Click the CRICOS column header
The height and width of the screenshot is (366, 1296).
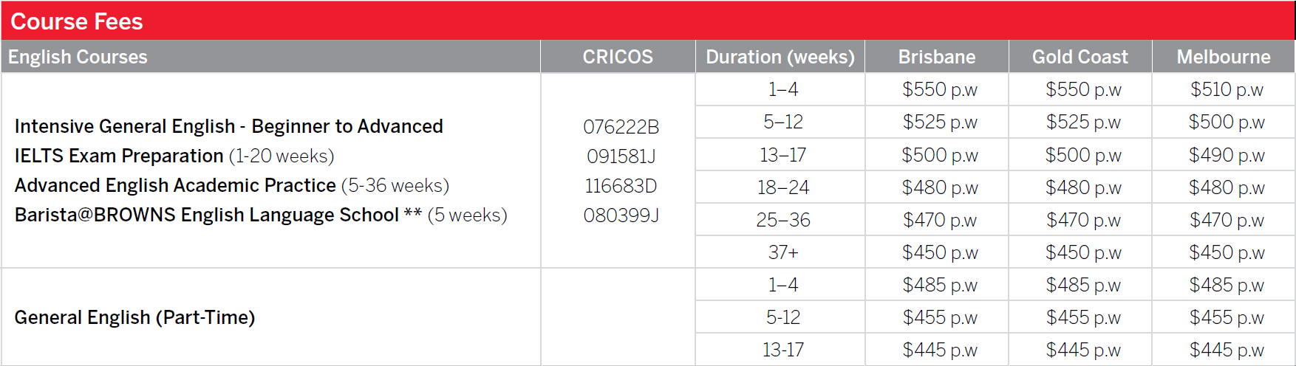[x=618, y=57]
